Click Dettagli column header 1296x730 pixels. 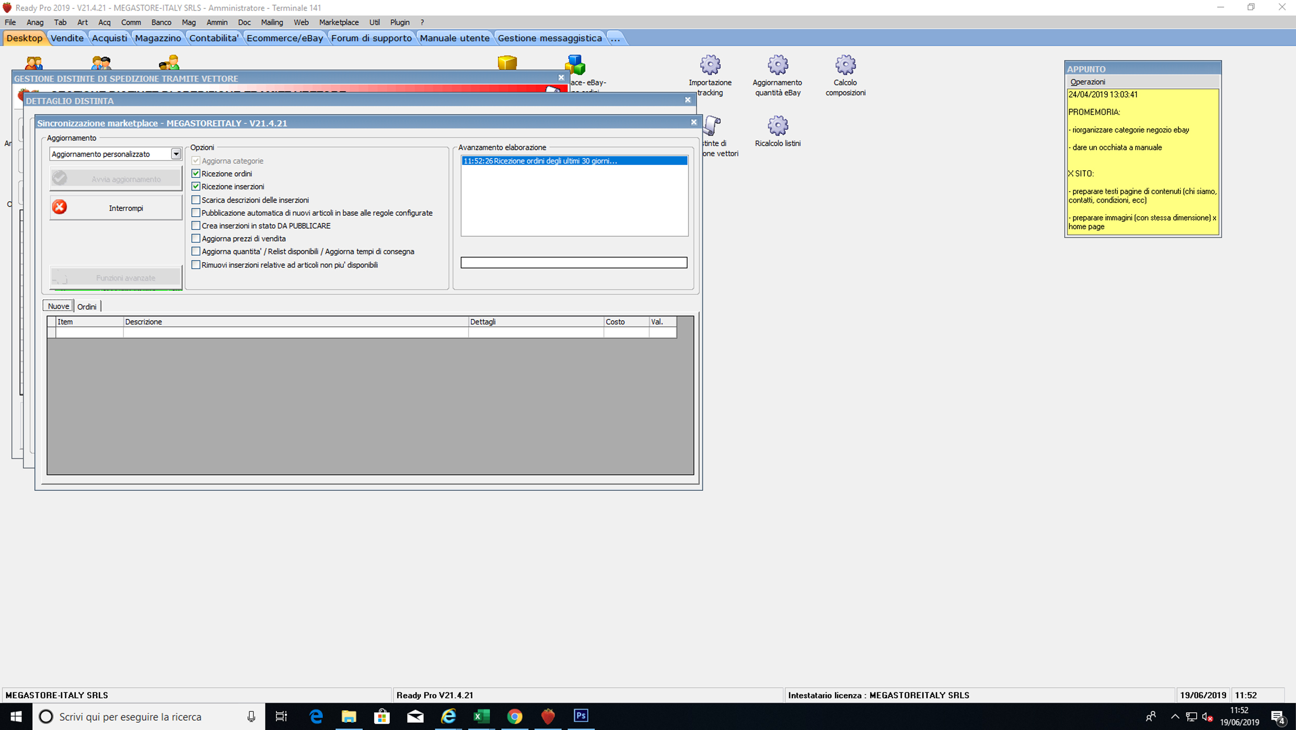point(536,322)
